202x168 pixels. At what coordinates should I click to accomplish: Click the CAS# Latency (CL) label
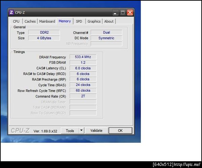click(x=51, y=68)
